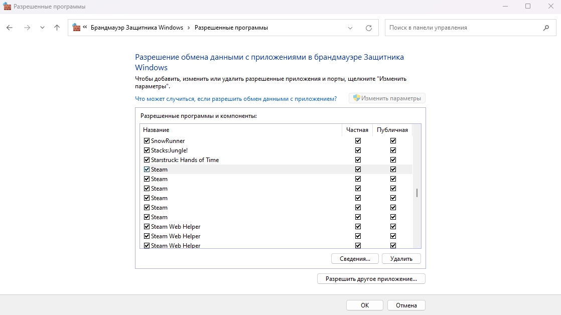Click the title bar firewall window icon
This screenshot has width=561, height=315.
[7, 7]
